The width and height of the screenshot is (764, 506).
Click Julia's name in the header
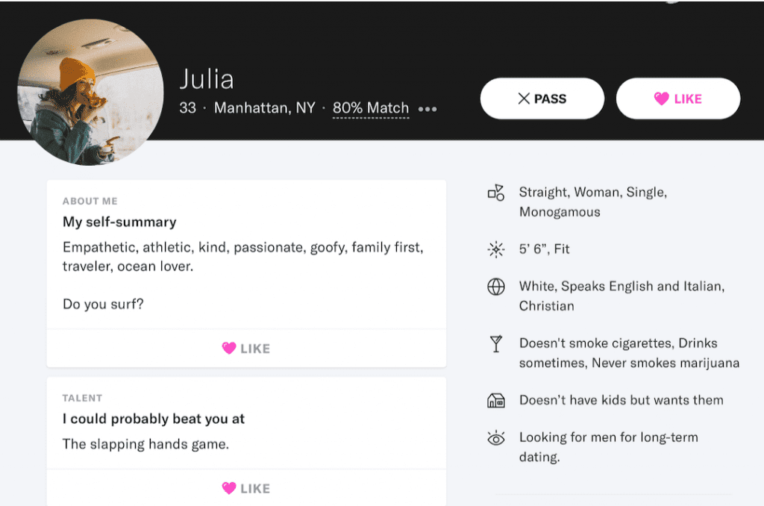[x=207, y=79]
